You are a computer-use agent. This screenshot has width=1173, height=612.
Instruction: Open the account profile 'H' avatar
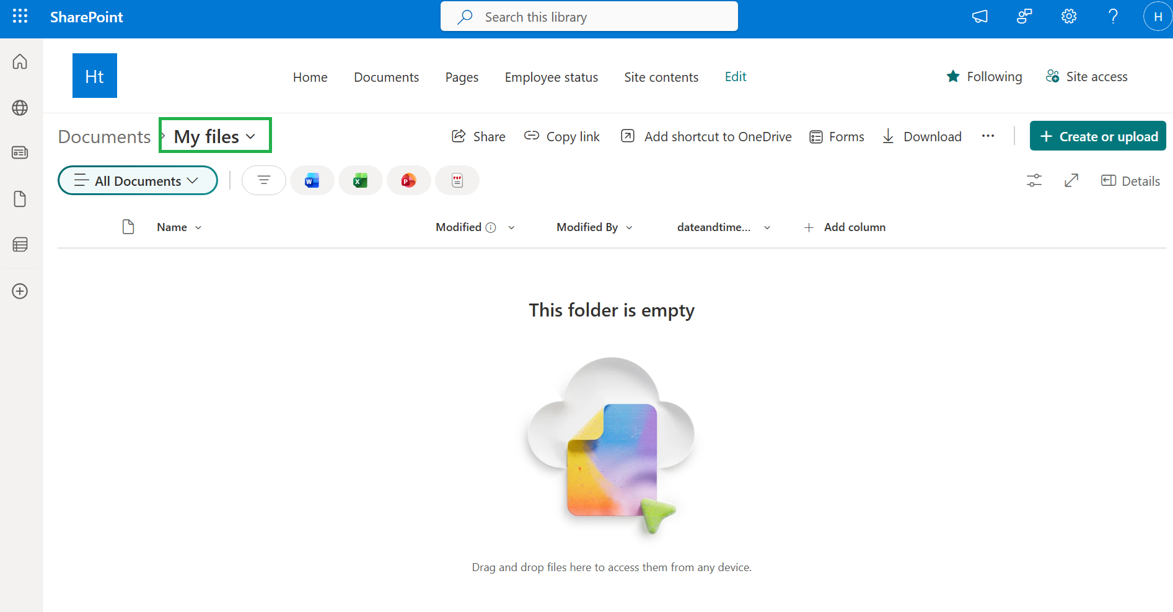(x=1158, y=17)
